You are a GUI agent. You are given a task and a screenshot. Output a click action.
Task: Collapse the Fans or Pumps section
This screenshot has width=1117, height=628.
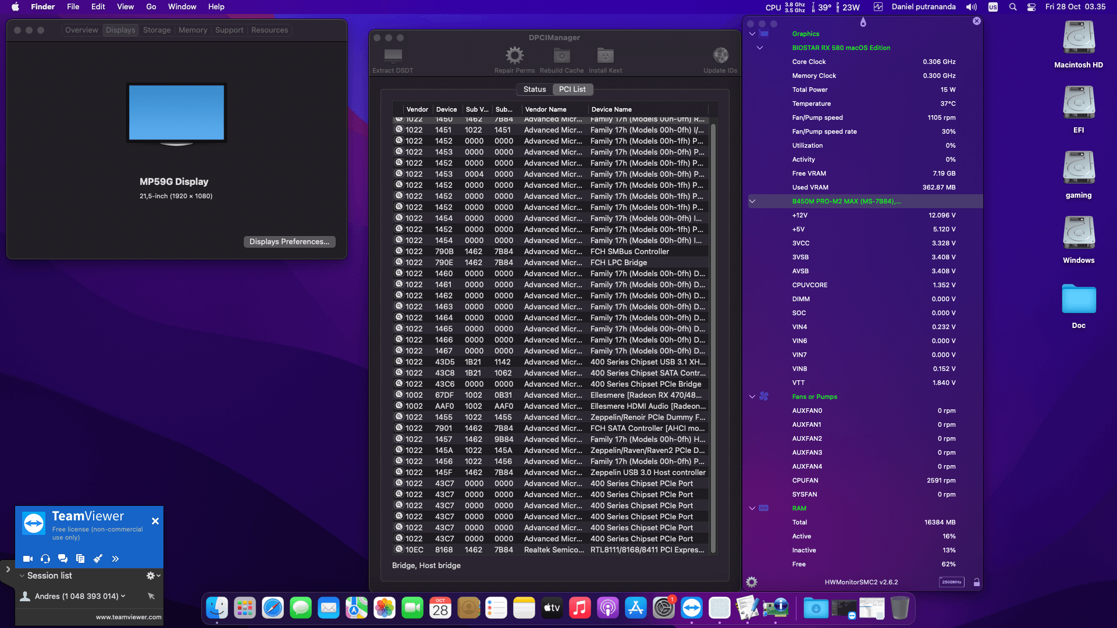click(752, 397)
